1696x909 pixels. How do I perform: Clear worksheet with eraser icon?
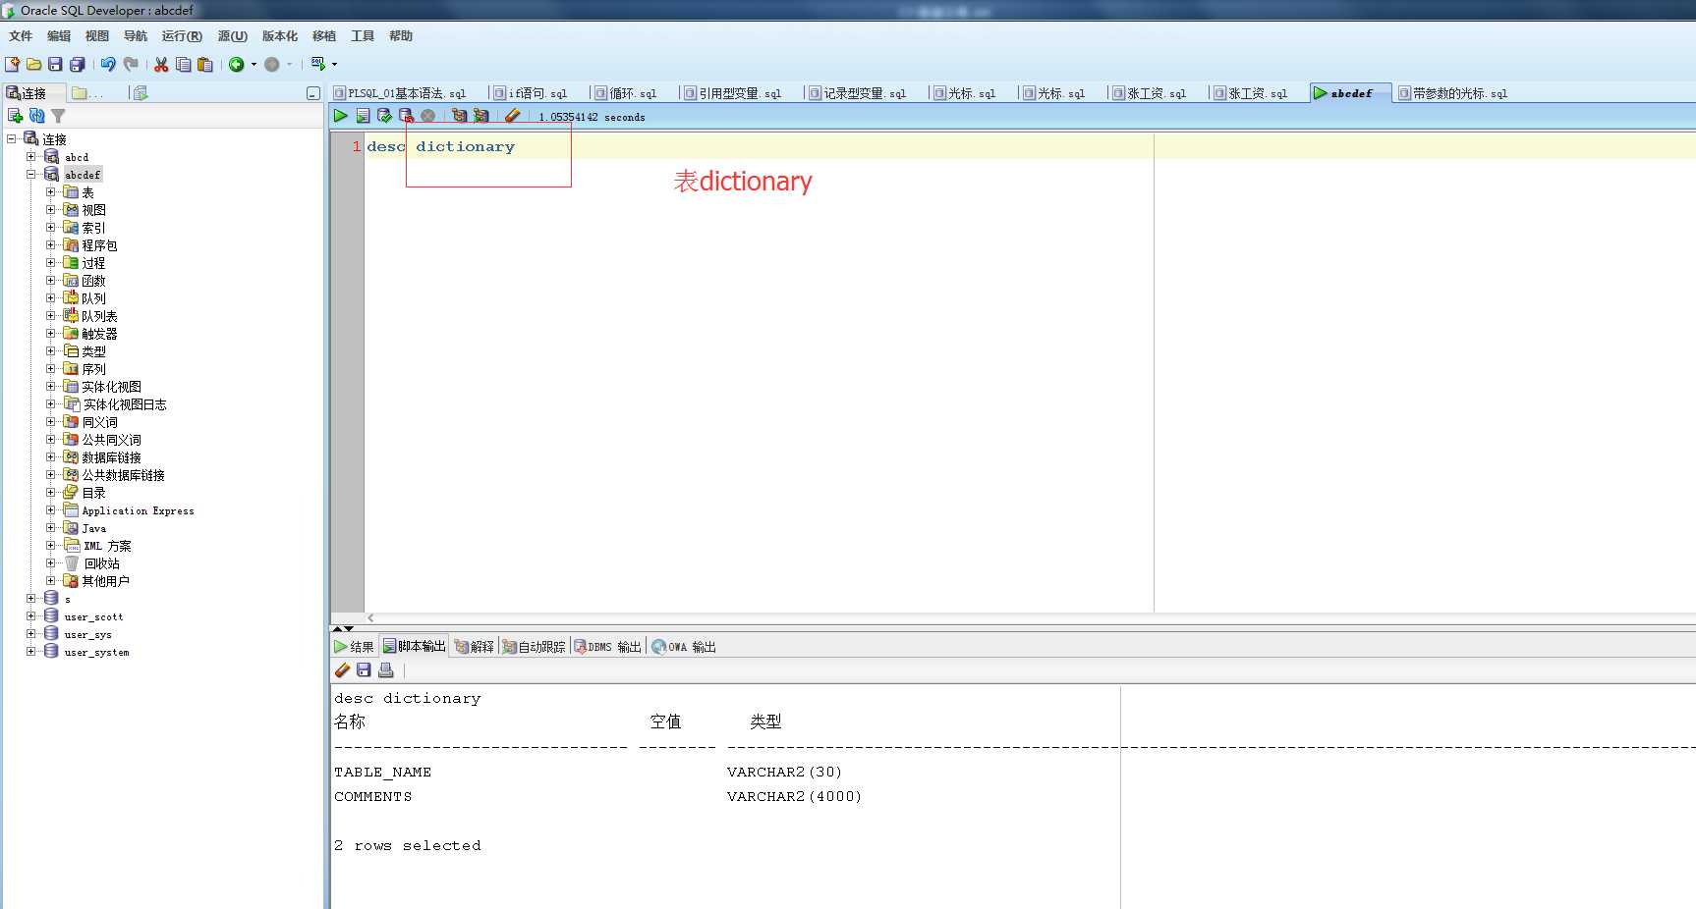coord(512,116)
